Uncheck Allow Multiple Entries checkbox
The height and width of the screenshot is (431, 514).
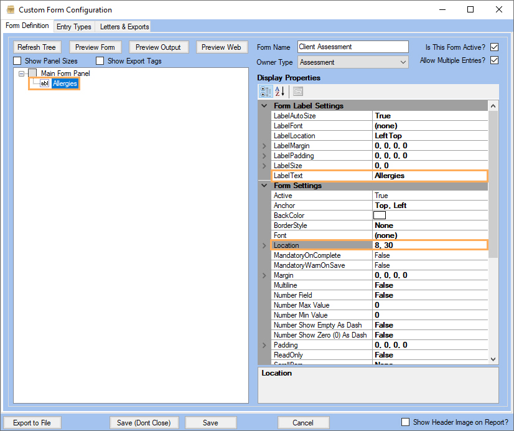pos(494,60)
